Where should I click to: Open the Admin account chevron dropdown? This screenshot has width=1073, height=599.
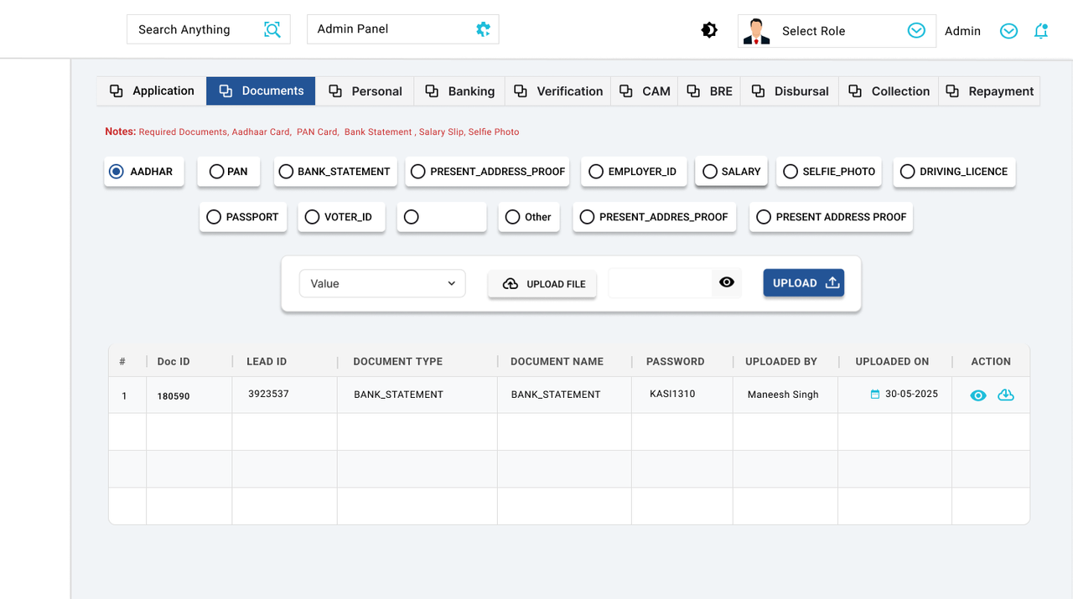coord(1008,30)
